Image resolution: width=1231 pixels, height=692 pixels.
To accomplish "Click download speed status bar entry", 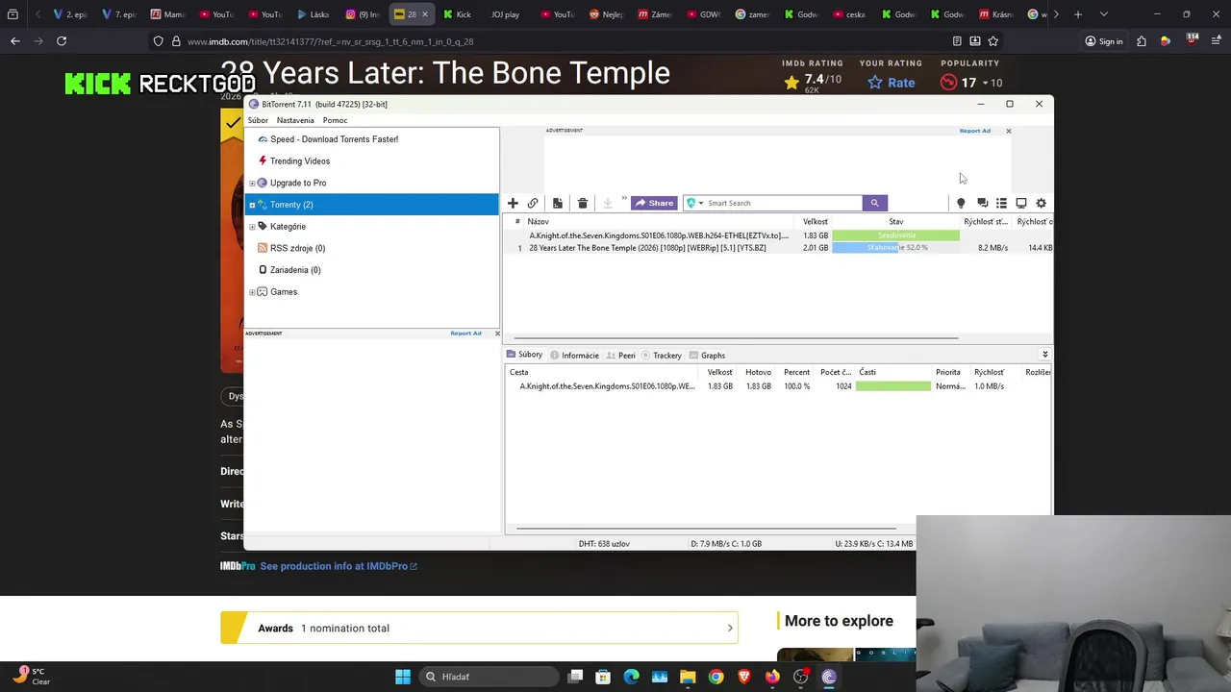I will click(726, 544).
